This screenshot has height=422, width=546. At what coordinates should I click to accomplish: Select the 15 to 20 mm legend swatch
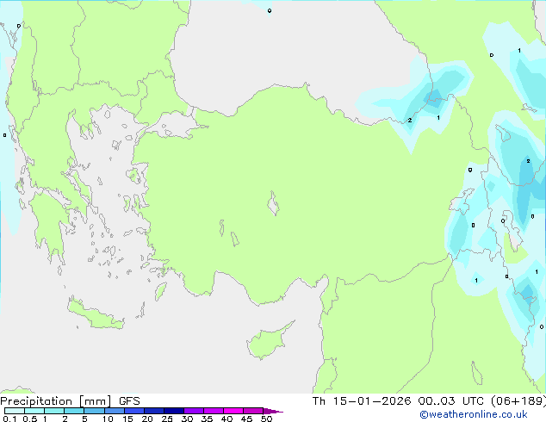point(133,411)
